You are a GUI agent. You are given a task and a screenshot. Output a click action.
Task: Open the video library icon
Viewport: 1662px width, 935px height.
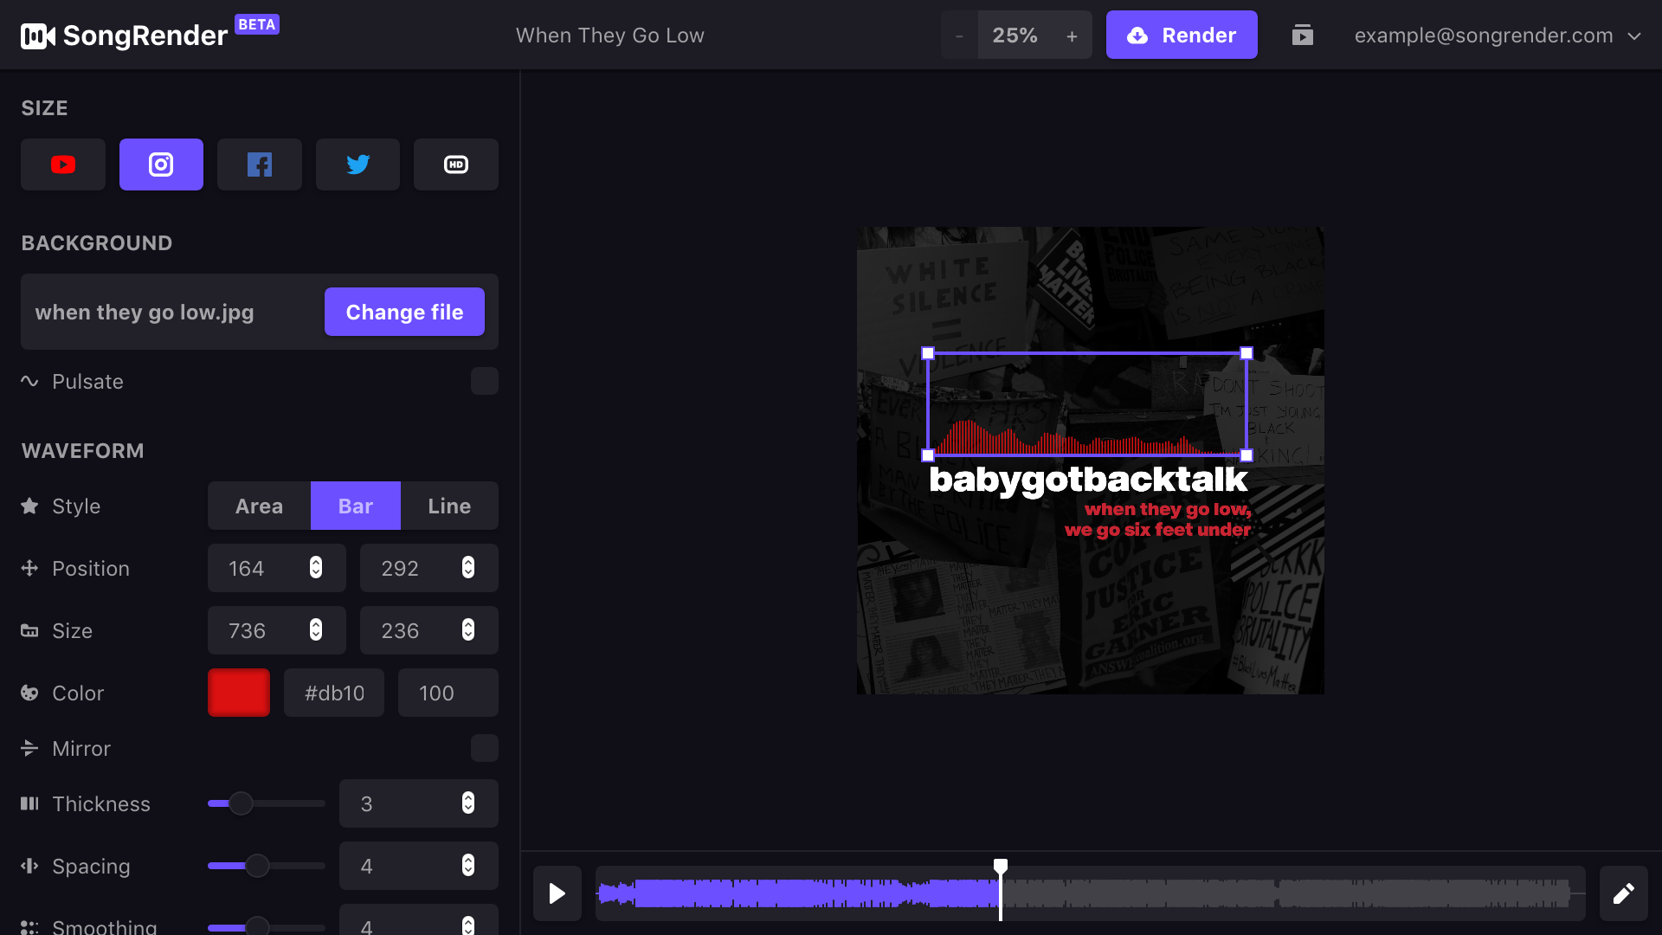pos(1302,35)
